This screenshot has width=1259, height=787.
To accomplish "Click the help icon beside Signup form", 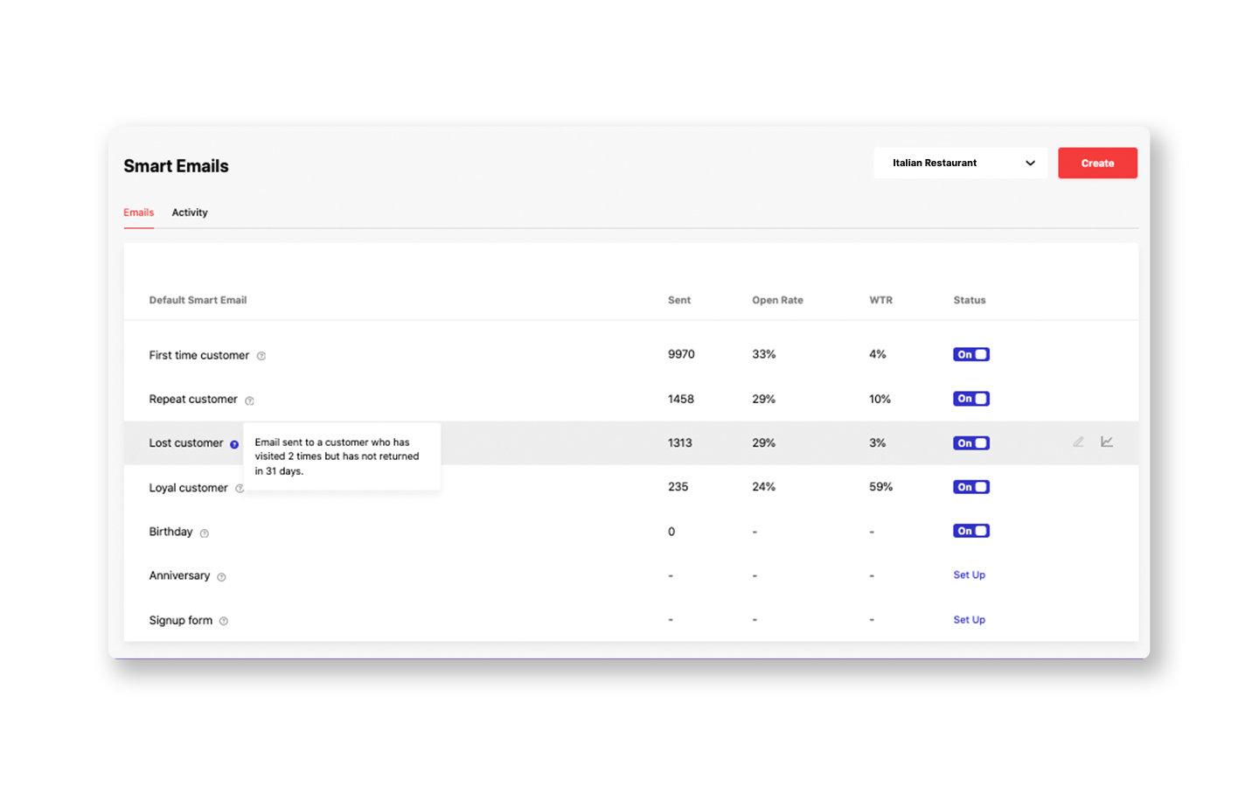I will 223,621.
